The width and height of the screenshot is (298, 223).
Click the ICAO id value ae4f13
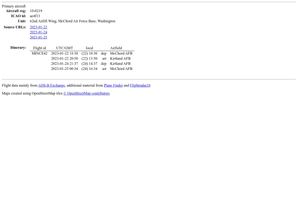(35, 16)
